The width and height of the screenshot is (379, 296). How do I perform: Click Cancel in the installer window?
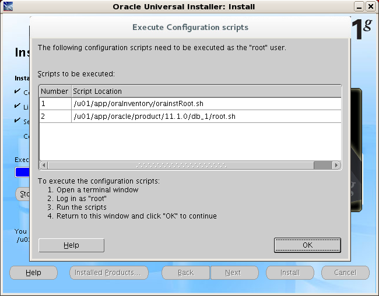345,273
